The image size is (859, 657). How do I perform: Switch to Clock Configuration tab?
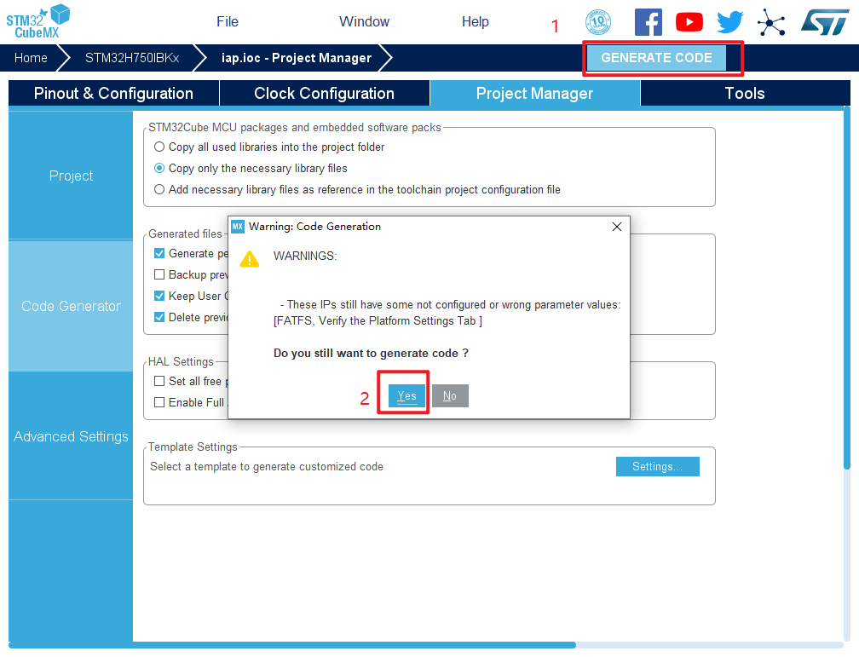click(324, 94)
